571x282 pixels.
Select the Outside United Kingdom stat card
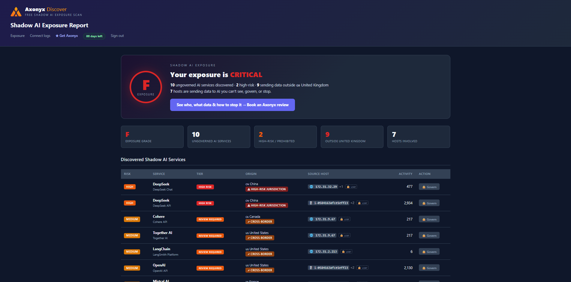(x=352, y=137)
